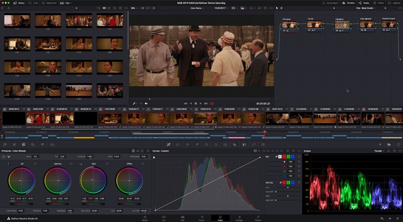Image resolution: width=403 pixels, height=222 pixels.
Task: Switch to the Fusion page tab
Action: 201,218
